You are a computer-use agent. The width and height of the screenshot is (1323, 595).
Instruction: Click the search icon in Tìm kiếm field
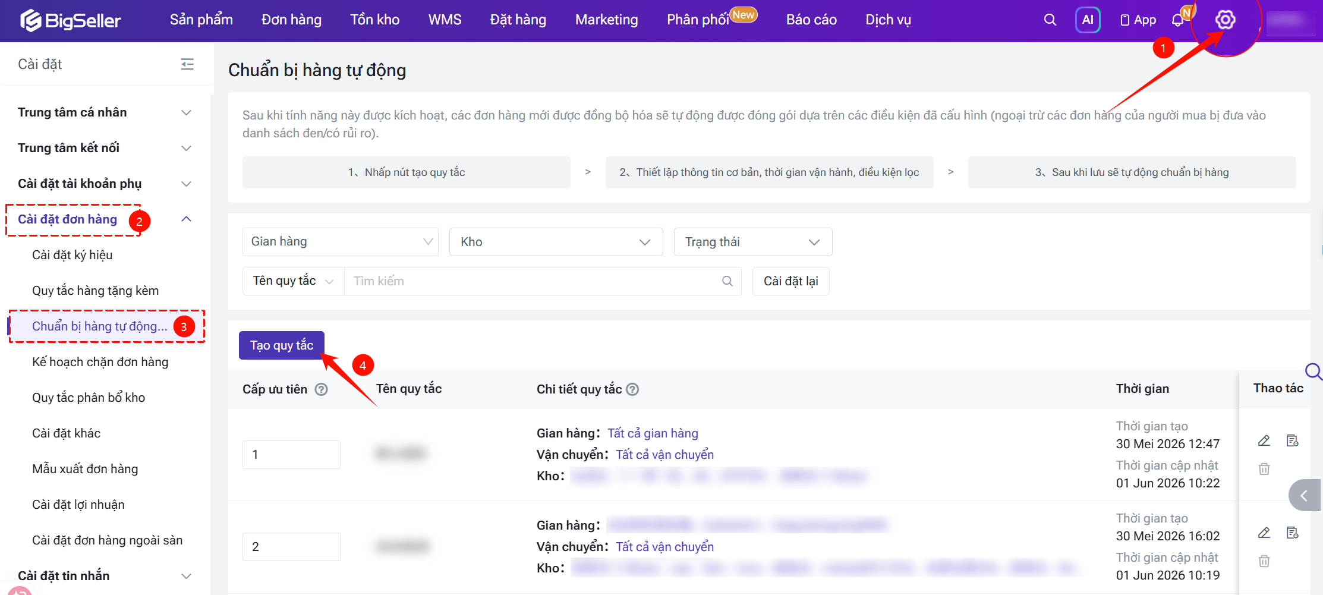(727, 281)
